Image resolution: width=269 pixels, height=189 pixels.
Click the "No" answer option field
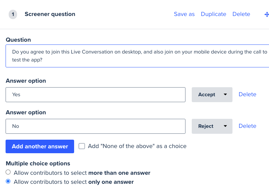tap(95, 126)
